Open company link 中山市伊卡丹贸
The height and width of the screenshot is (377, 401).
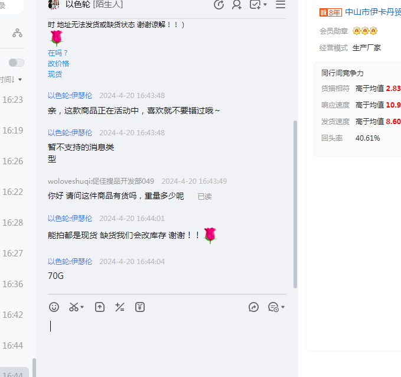(x=373, y=12)
